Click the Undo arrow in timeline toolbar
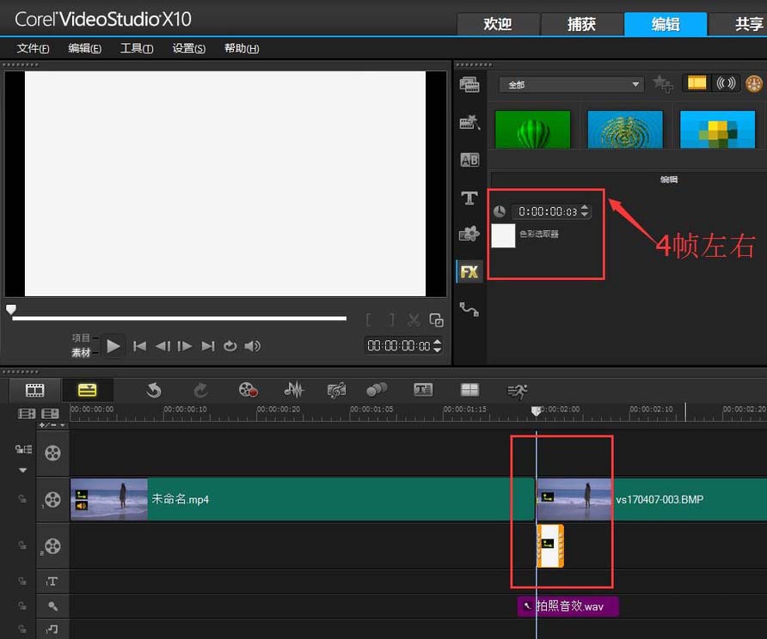The image size is (767, 639). pyautogui.click(x=154, y=390)
